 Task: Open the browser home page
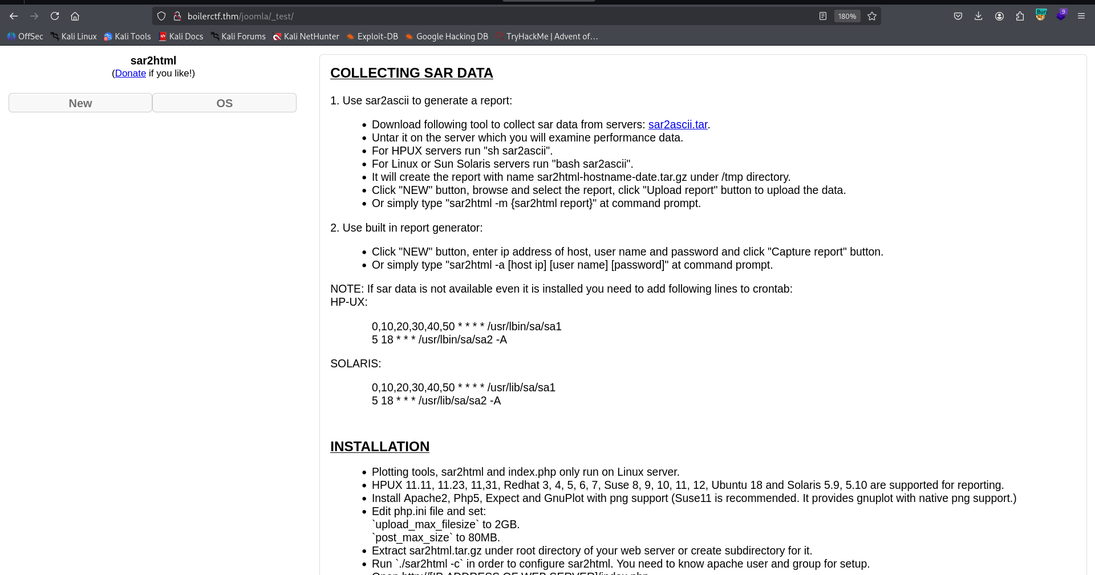coord(75,16)
